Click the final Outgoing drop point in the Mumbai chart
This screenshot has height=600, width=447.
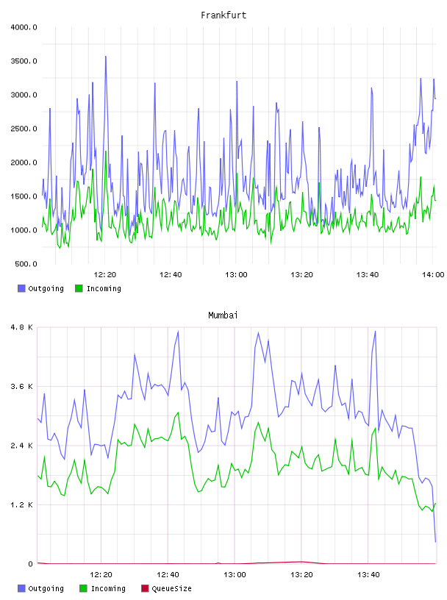click(435, 542)
